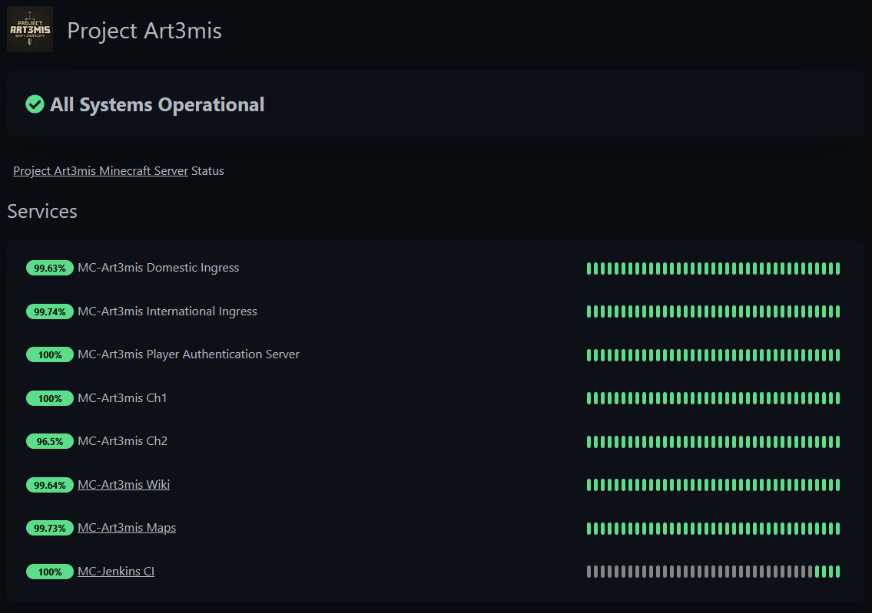Click the Services section heading
The height and width of the screenshot is (613, 872).
coord(42,212)
